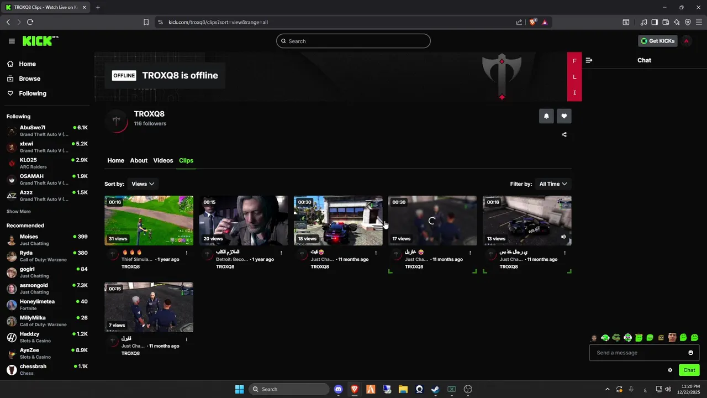This screenshot has height=398, width=707.
Task: Show hidden system tray icons
Action: [x=608, y=389]
